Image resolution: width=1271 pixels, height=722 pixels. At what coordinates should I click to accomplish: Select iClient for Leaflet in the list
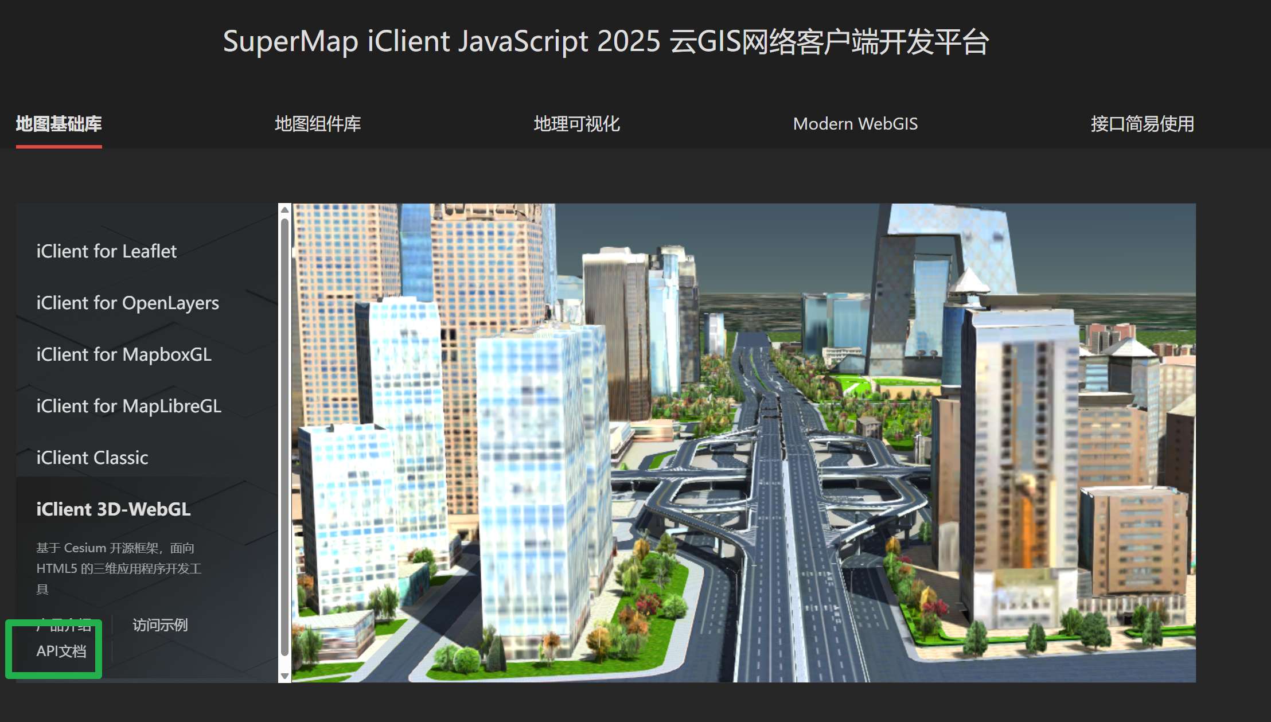[107, 251]
